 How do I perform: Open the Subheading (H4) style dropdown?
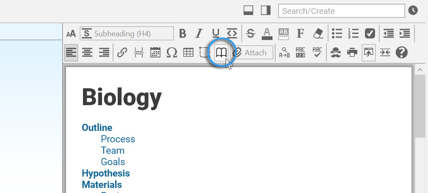click(x=127, y=33)
